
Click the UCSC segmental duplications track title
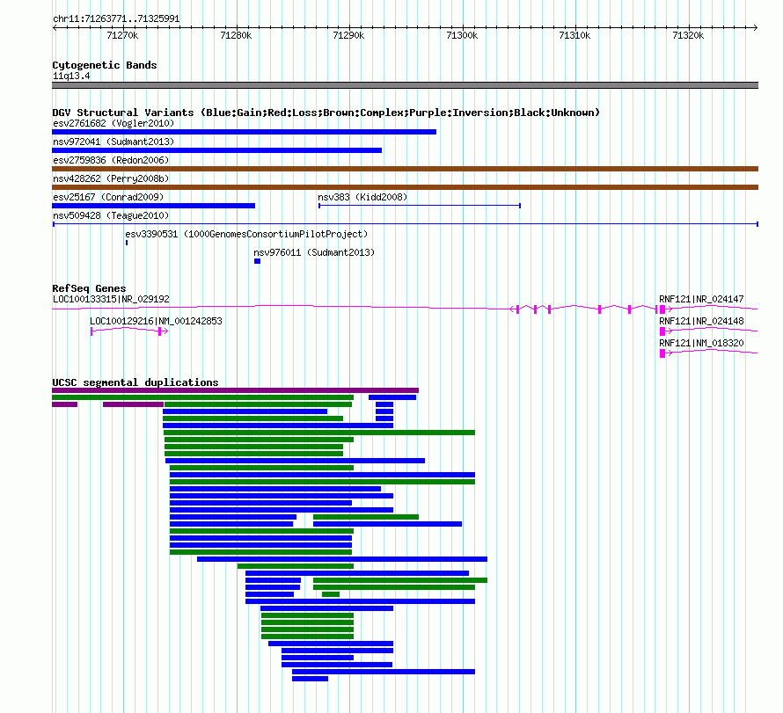coord(135,382)
